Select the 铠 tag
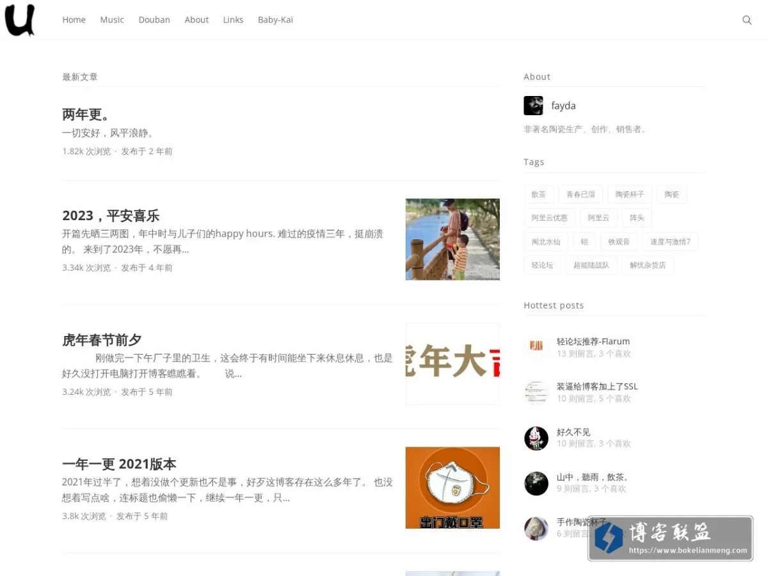Screen dimensions: 768x576 [x=584, y=241]
